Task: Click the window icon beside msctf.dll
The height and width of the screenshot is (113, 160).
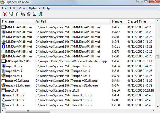Action: tap(3, 90)
